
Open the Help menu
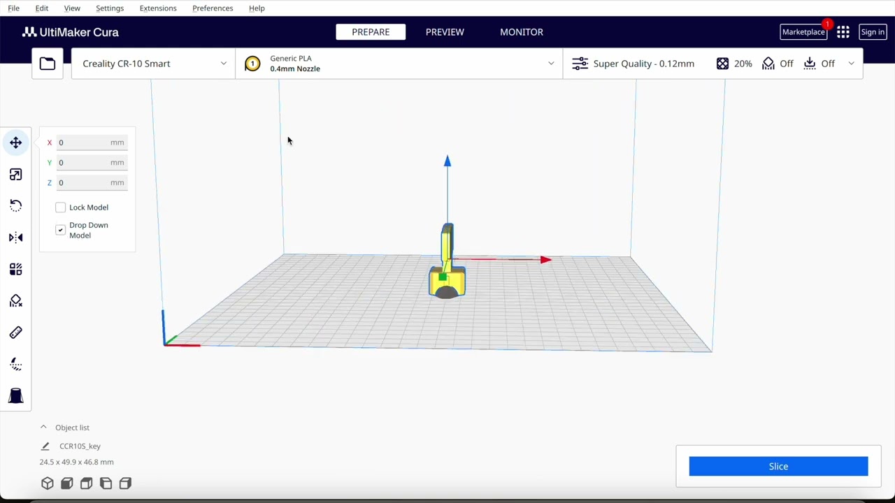pos(257,8)
